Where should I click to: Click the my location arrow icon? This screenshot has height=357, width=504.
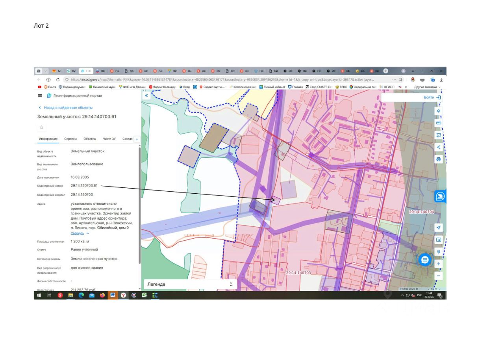tap(439, 228)
